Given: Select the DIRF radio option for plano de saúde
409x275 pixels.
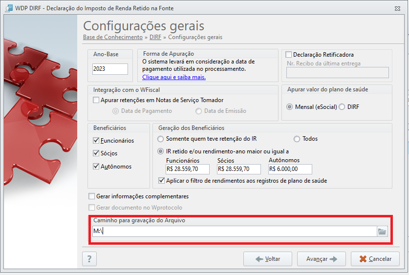Looking at the screenshot, I should 342,107.
